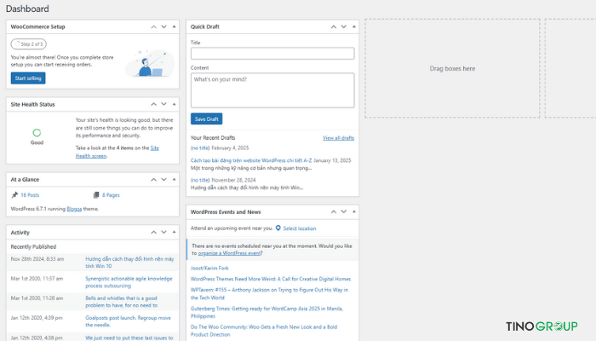
Task: Move Site Health Status widget up
Action: pyautogui.click(x=153, y=104)
